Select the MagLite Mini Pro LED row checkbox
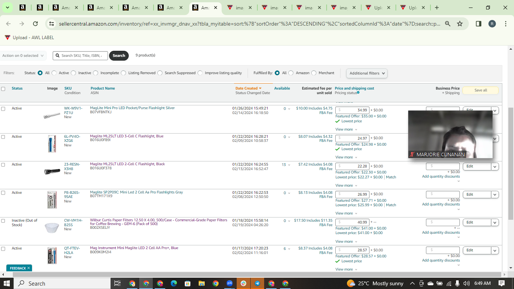Viewport: 514px width, 289px height. click(3, 109)
